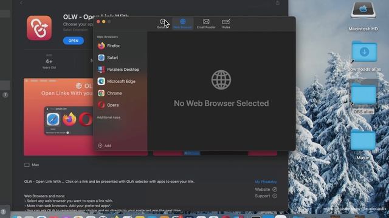Click the 'Additional Apps' section header
The image size is (389, 218).
[109, 117]
